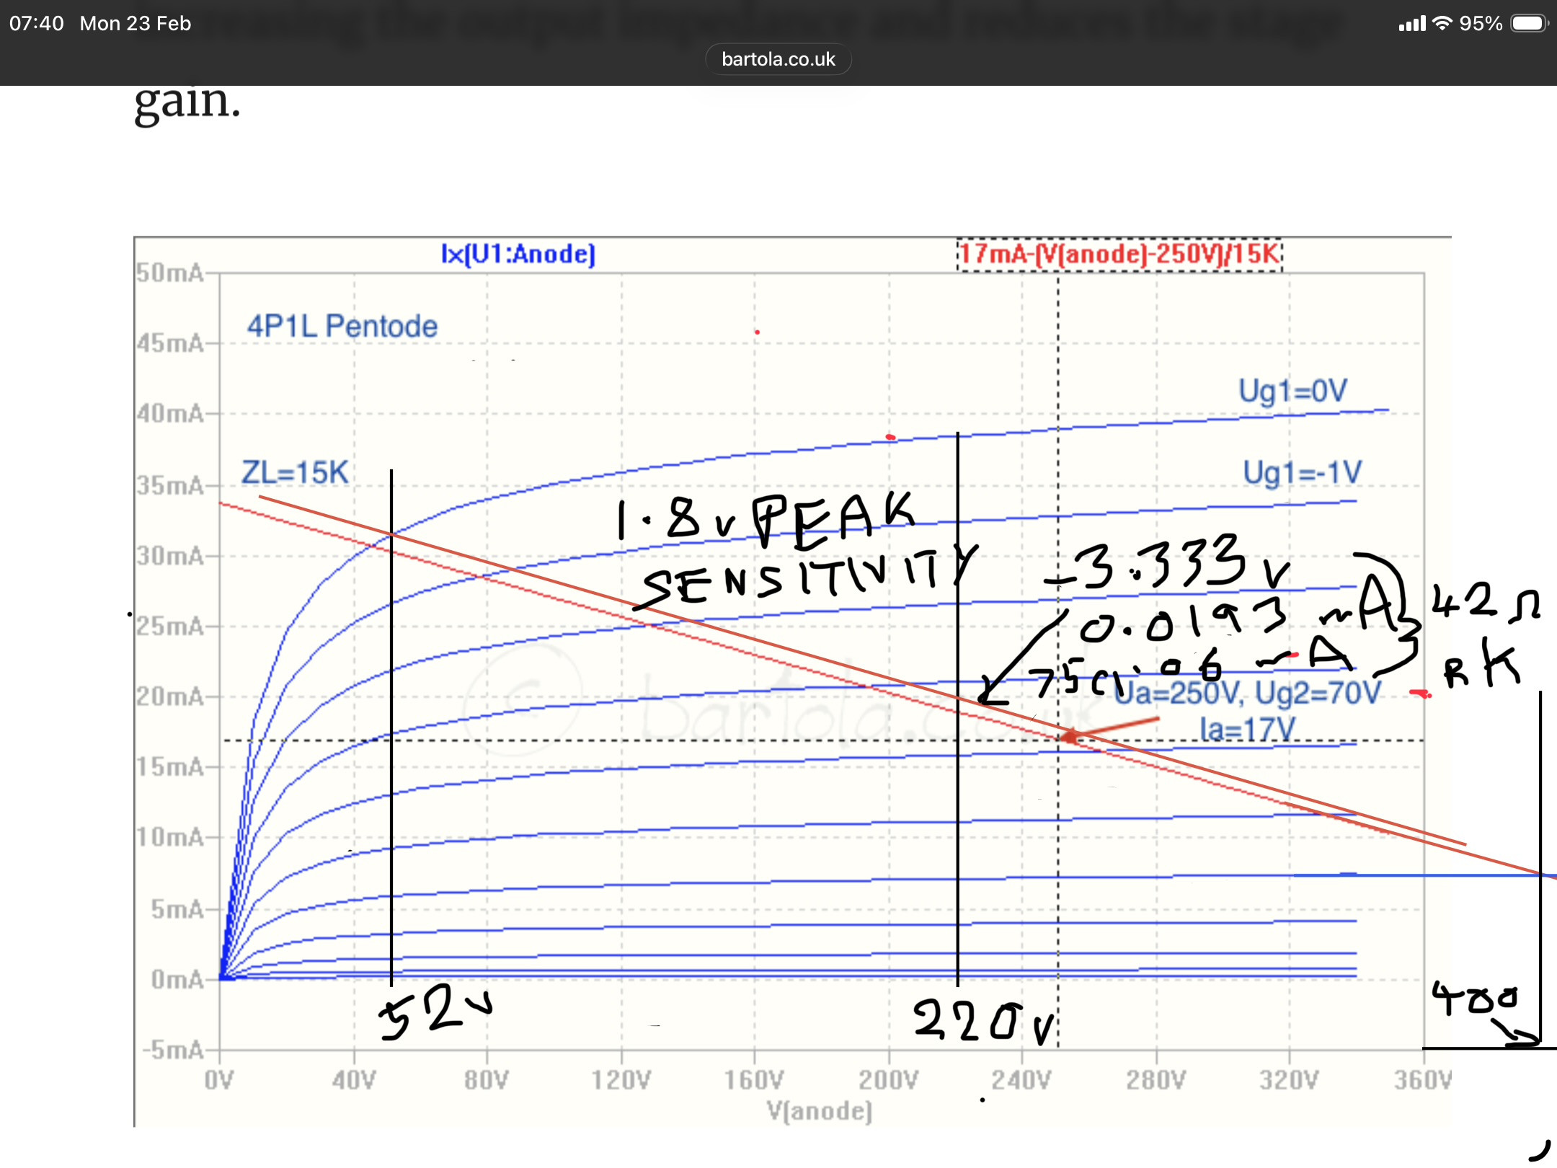This screenshot has width=1557, height=1168.
Task: Tap the cellular signal bars icon
Action: (1411, 23)
